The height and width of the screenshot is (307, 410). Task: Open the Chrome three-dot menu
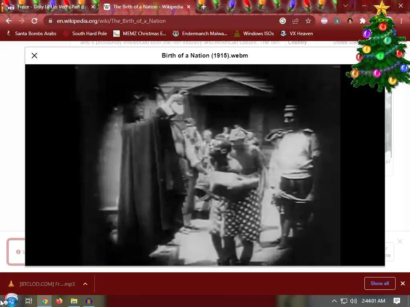coord(401,21)
